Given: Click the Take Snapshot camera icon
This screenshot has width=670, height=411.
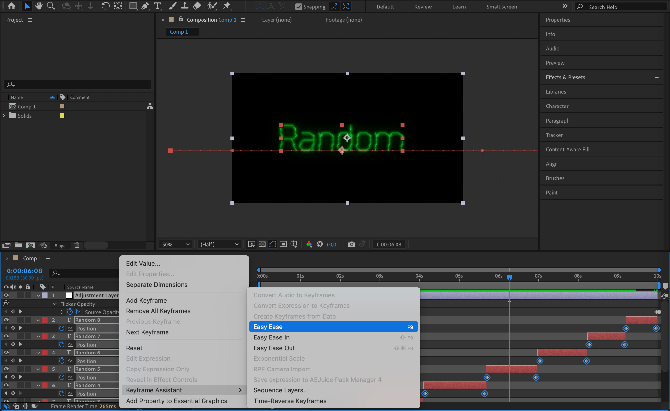Looking at the screenshot, I should [351, 244].
